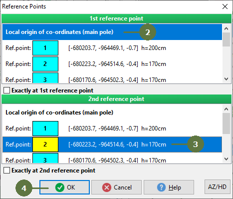Viewport: 233px width, 199px height.
Task: Click scroll up arrow of 2nd reference list
Action: [226, 109]
